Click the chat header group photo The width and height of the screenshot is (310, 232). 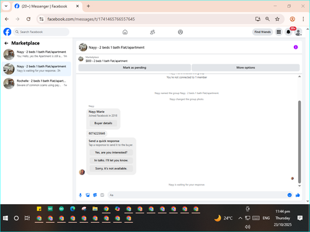tap(83, 47)
